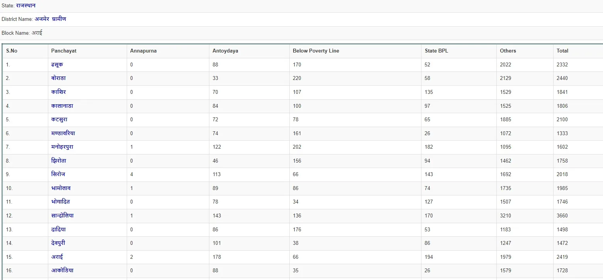
Task: Click the मनोहरपुरा panchayat link
Action: (62, 147)
